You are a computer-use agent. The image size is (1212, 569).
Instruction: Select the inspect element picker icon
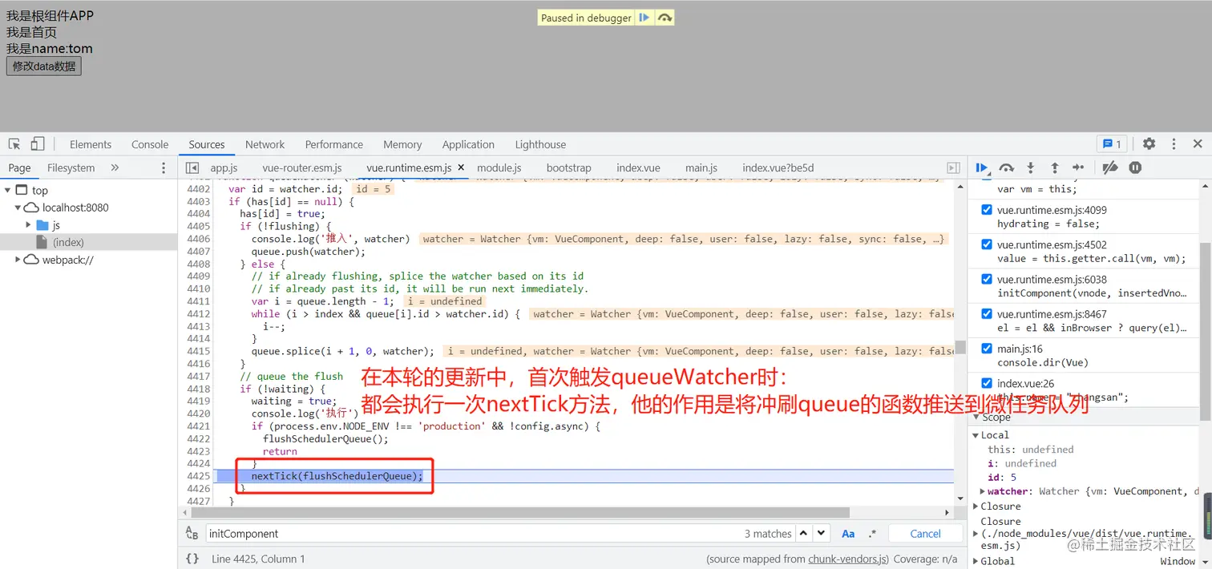point(14,144)
